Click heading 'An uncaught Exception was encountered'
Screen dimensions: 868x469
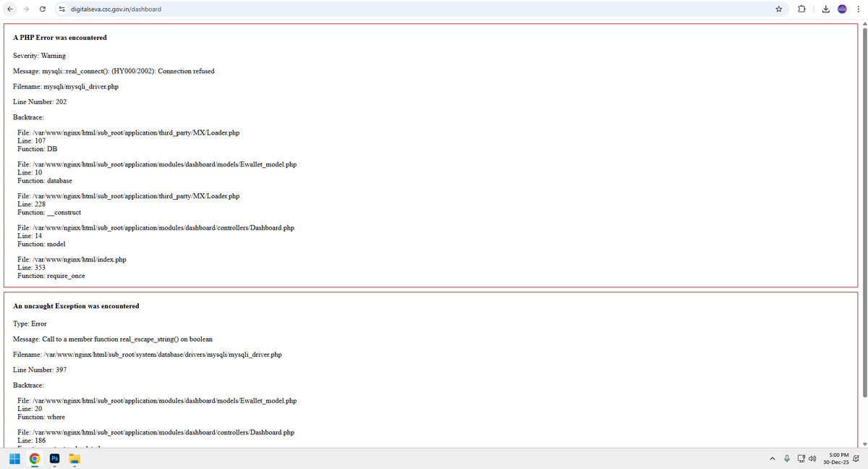76,306
